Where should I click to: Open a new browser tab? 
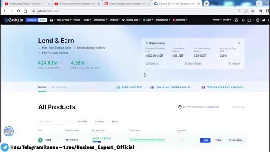206,4
